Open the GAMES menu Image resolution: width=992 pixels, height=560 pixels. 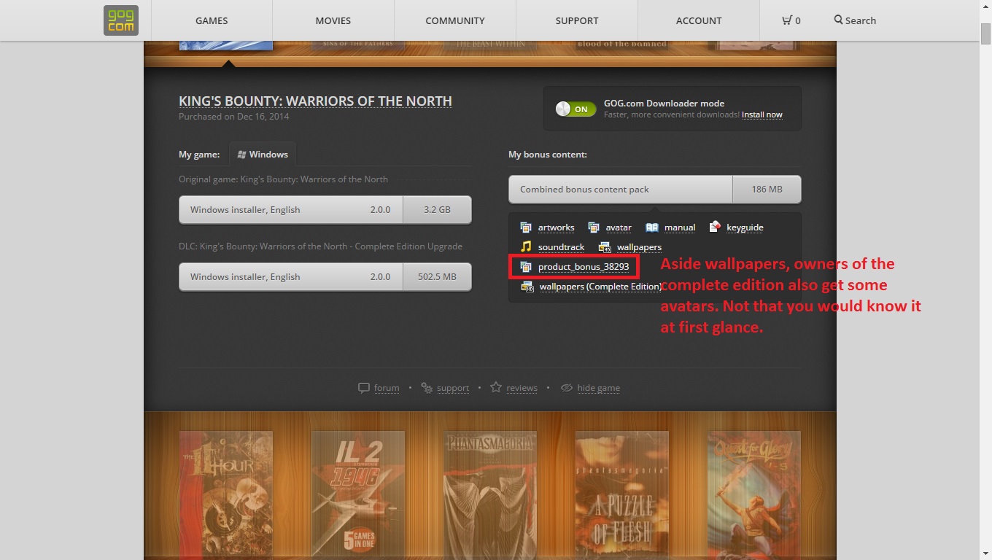click(x=212, y=20)
